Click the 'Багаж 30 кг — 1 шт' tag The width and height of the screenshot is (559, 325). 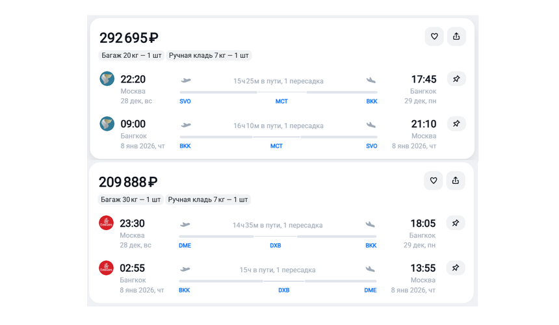coord(131,200)
